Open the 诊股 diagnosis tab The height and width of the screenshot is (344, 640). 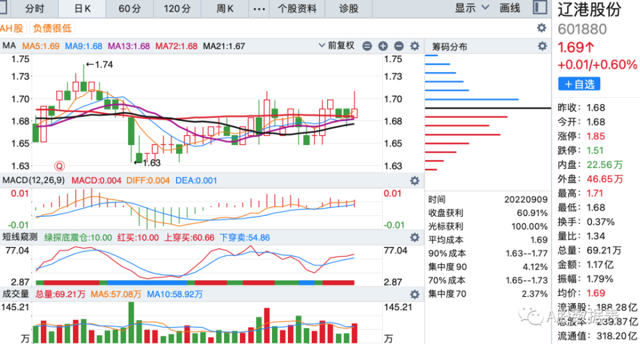click(x=349, y=8)
